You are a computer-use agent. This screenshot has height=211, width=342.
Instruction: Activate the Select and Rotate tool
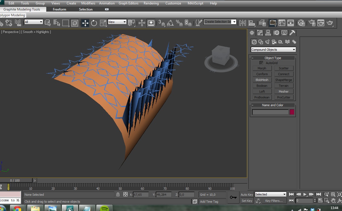(94, 23)
